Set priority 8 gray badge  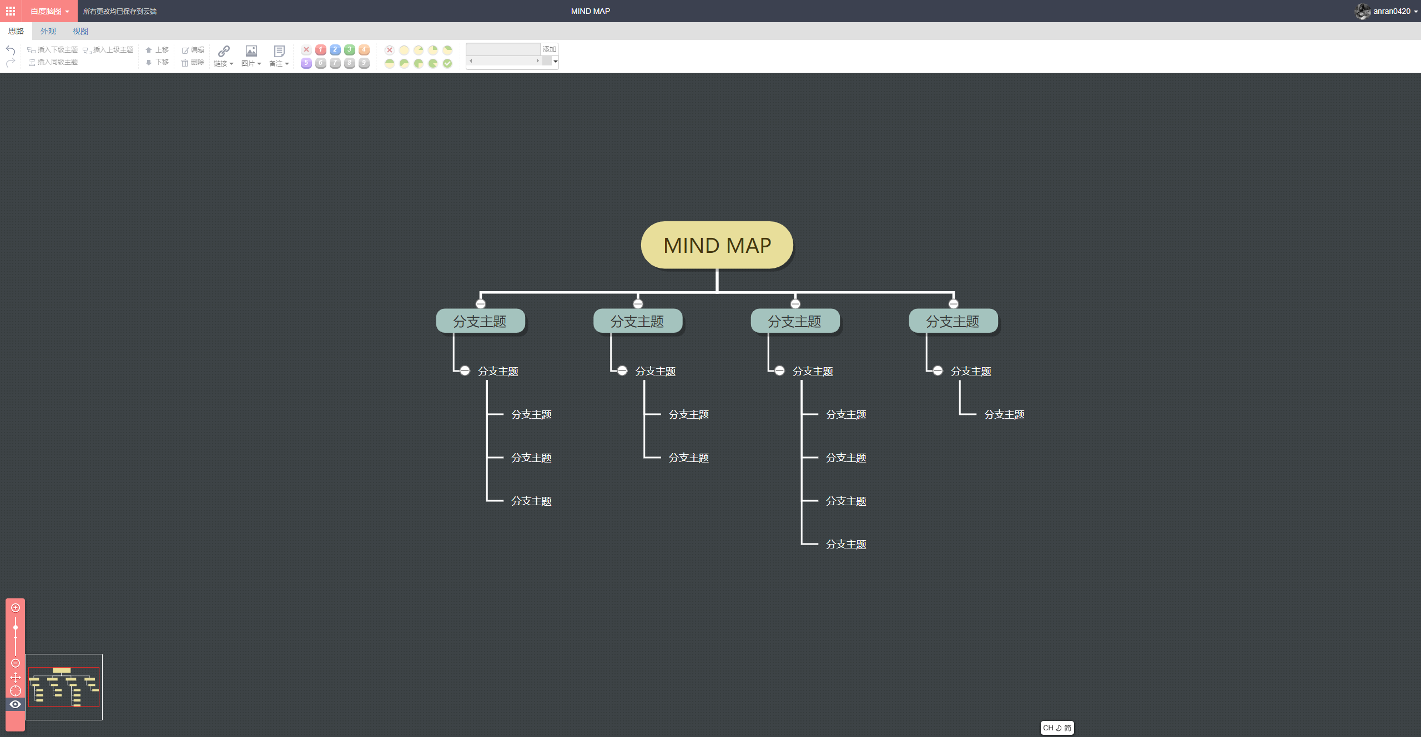pos(350,63)
